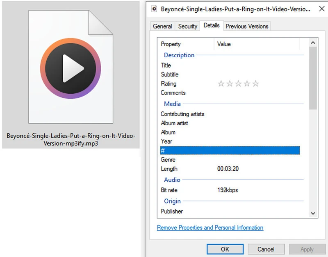Click the Beyoncé mp3 file name label
The width and height of the screenshot is (328, 257).
(71, 140)
